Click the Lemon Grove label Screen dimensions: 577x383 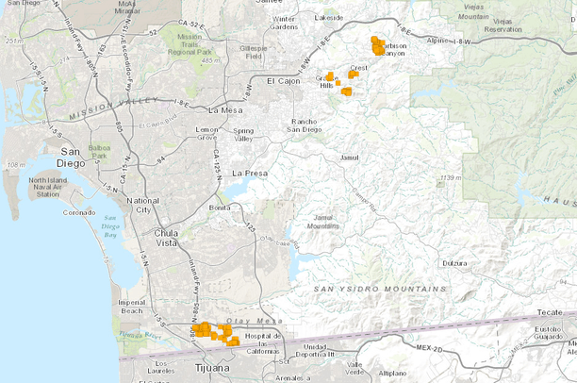(x=206, y=134)
